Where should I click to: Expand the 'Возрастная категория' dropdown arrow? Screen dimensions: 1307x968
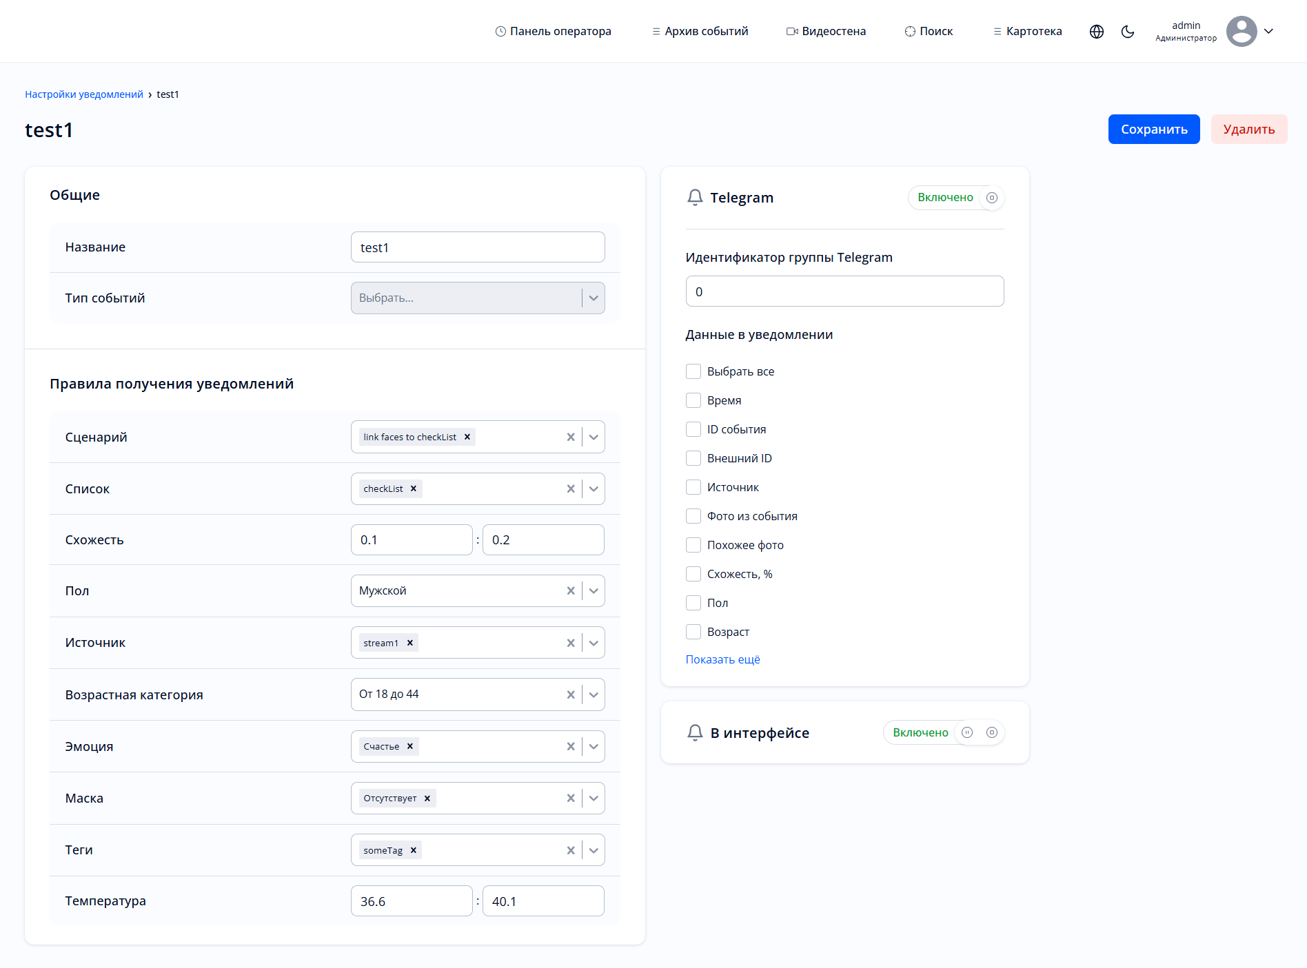pos(594,694)
